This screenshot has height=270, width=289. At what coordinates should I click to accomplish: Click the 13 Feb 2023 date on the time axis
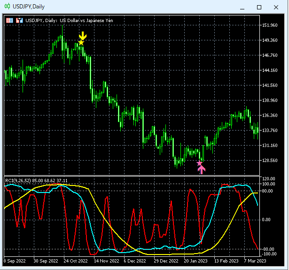click(226, 261)
